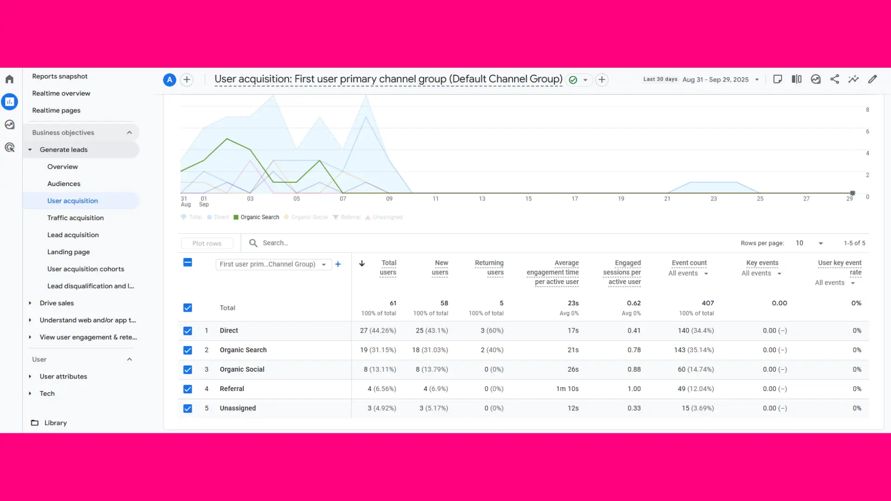
Task: Open the Advertising icon in left sidebar
Action: [10, 147]
